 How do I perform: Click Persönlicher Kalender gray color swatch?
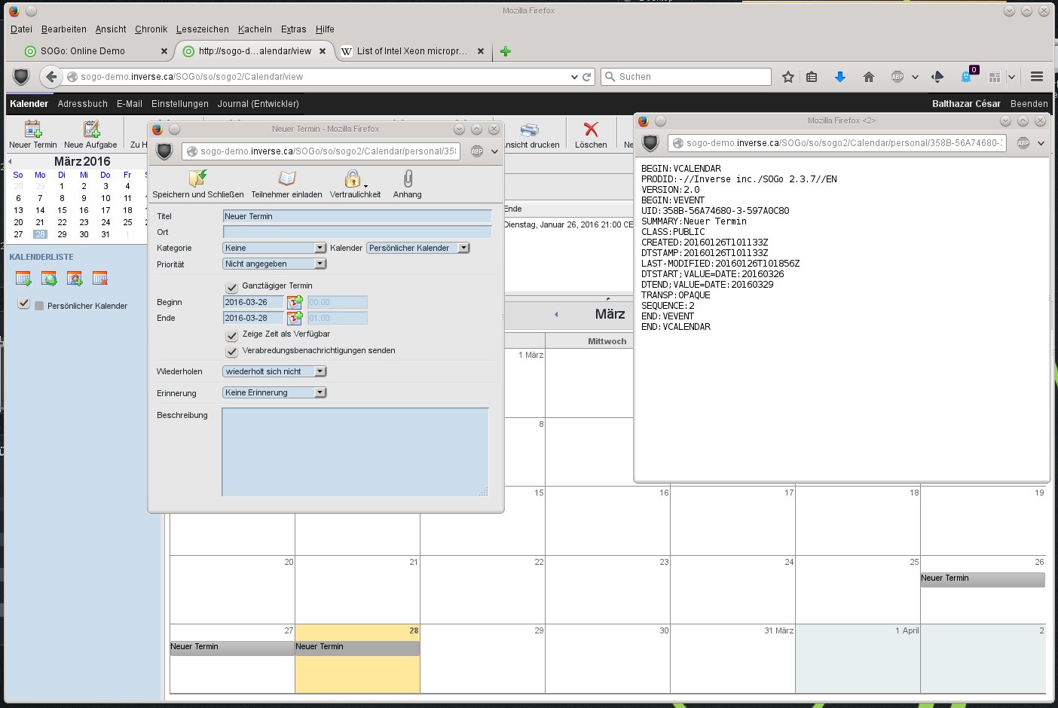[x=39, y=306]
